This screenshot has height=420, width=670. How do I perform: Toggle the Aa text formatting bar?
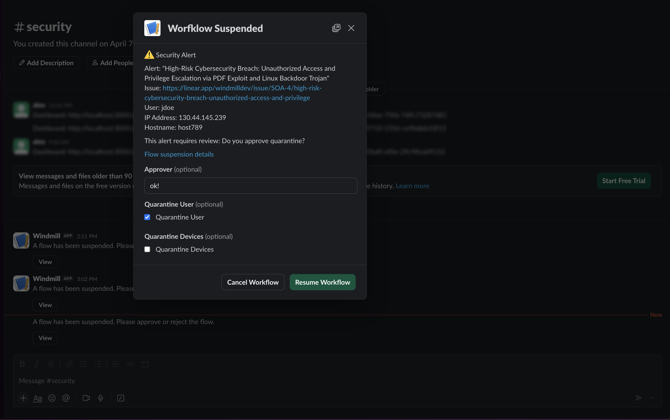pos(37,398)
